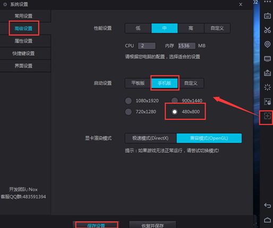Select the 480x800 resolution option

pos(175,112)
